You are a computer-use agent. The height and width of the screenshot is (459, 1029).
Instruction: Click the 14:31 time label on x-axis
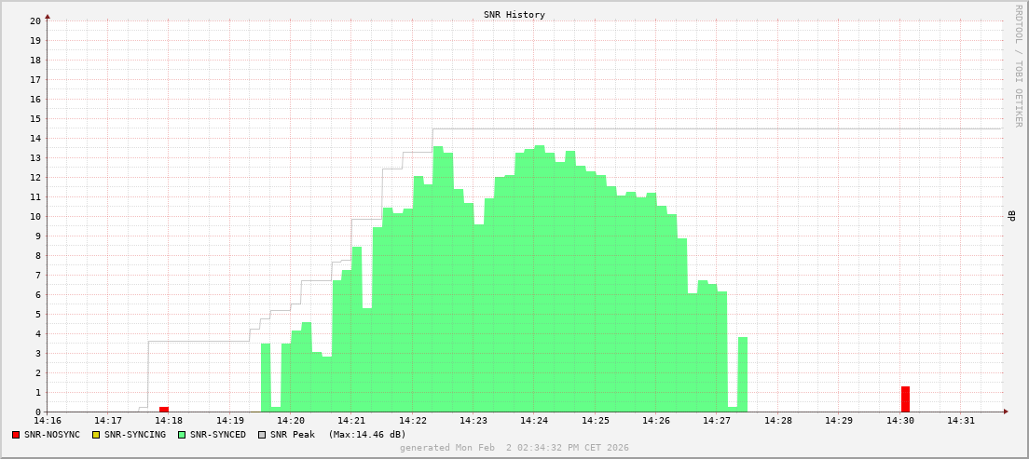(961, 421)
